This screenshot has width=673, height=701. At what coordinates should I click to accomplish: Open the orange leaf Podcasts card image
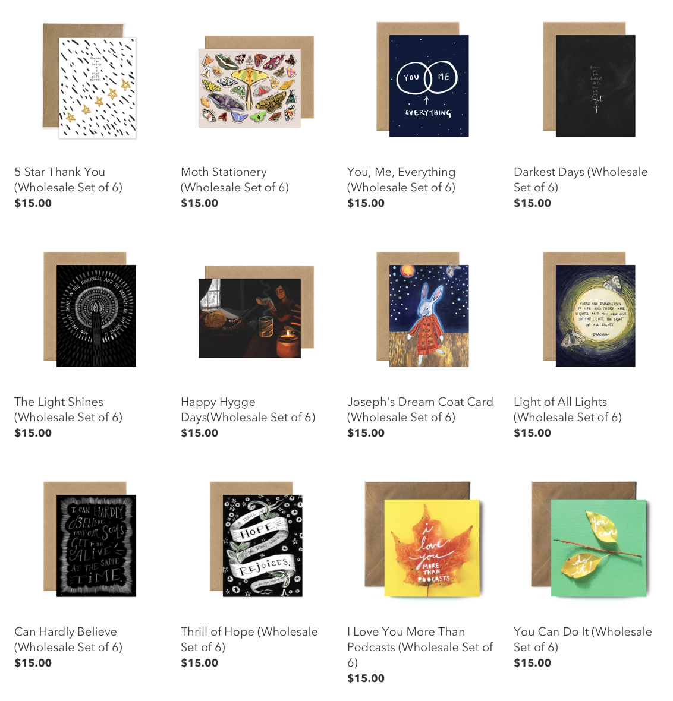423,539
